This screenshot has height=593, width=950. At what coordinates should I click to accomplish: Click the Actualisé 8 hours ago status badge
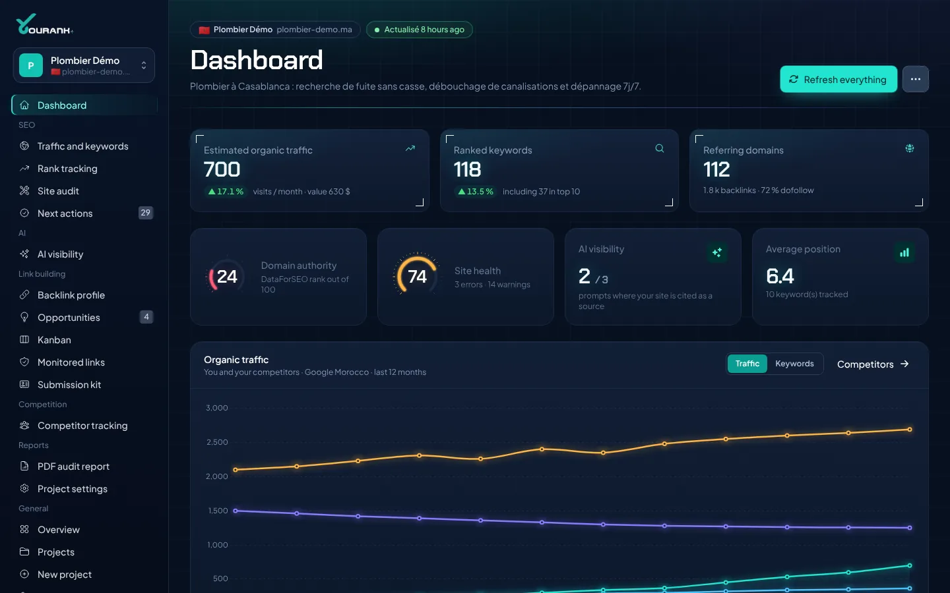[420, 30]
